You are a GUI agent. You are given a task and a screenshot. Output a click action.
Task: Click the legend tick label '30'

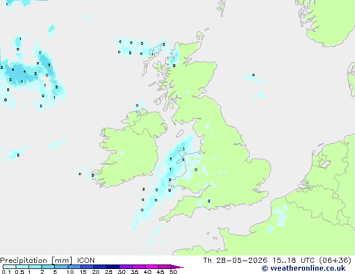[x=122, y=272]
